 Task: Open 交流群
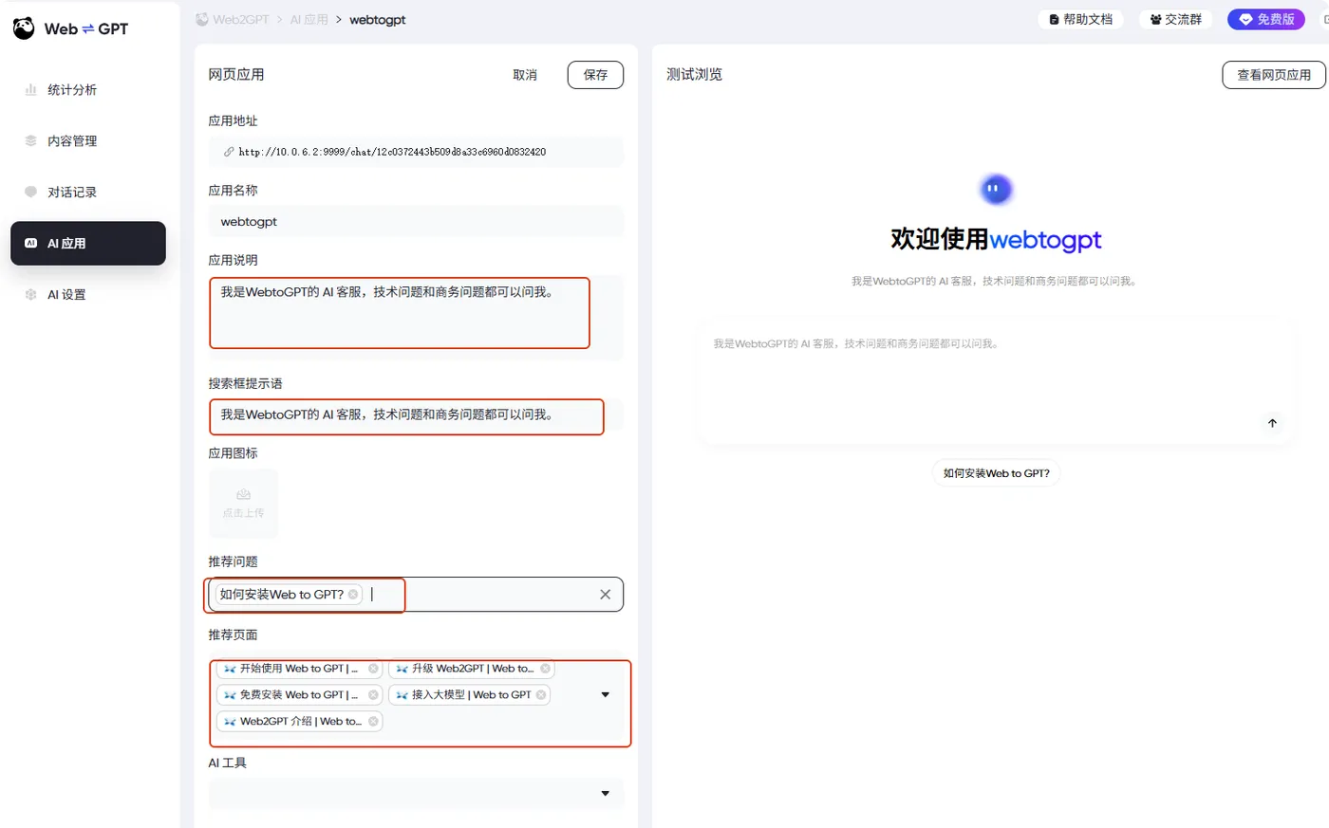[x=1176, y=19]
